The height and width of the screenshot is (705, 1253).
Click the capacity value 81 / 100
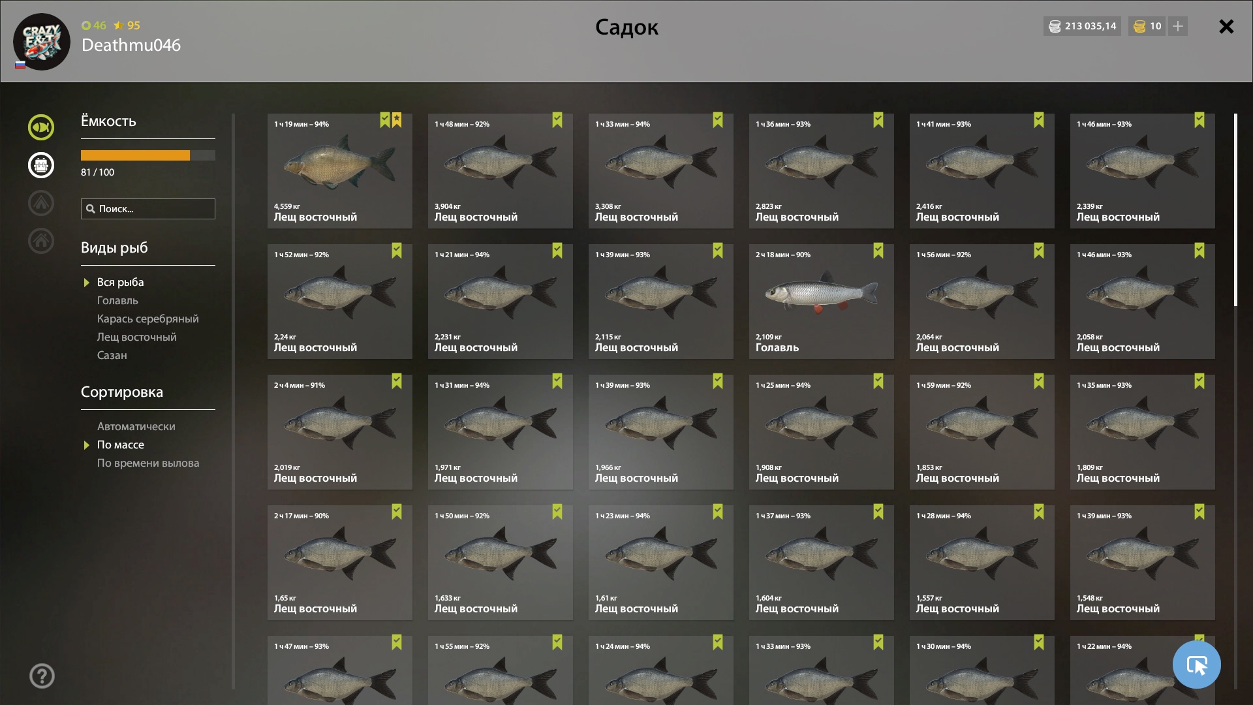(97, 172)
